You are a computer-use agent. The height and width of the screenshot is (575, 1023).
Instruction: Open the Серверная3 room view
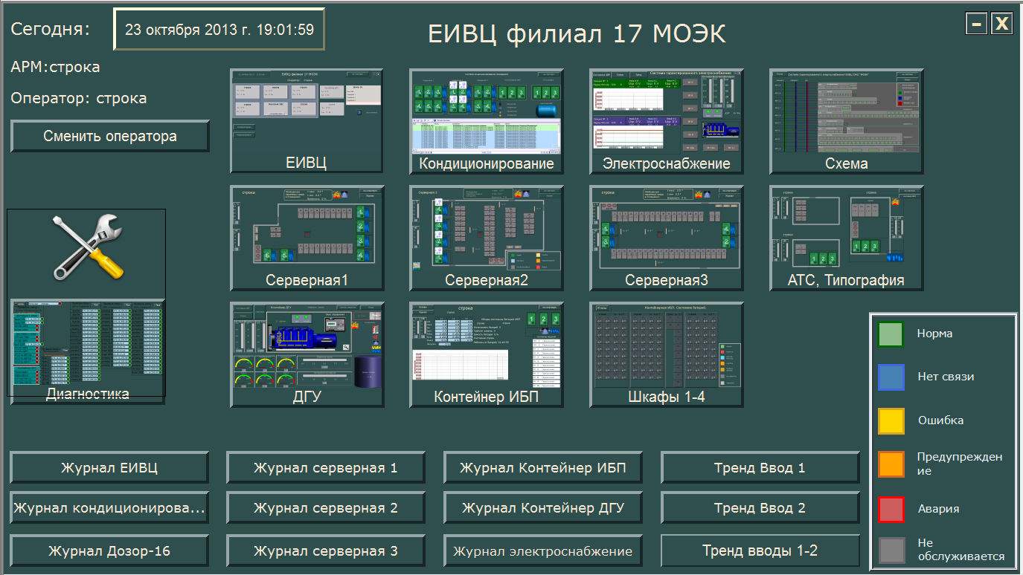(667, 238)
